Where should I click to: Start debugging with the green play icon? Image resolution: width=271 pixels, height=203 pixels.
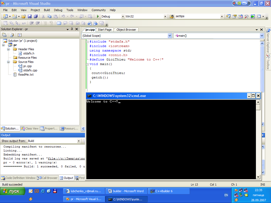98,16
